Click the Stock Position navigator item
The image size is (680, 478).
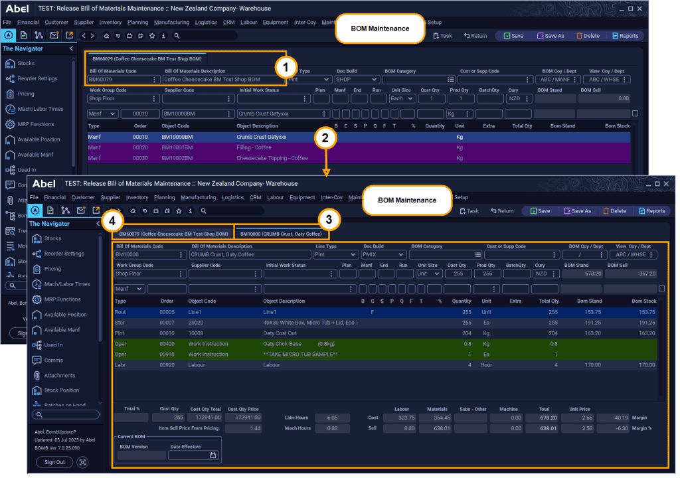61,390
